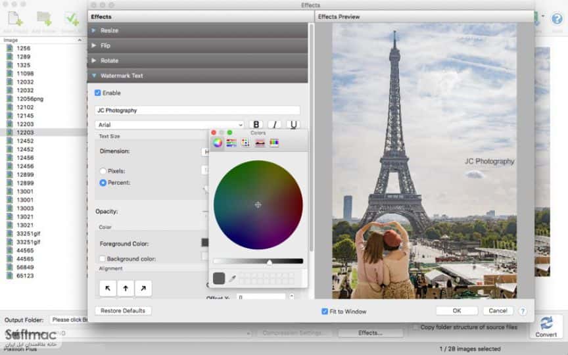The image size is (568, 355).
Task: Select the Pixels radio option
Action: pos(103,171)
